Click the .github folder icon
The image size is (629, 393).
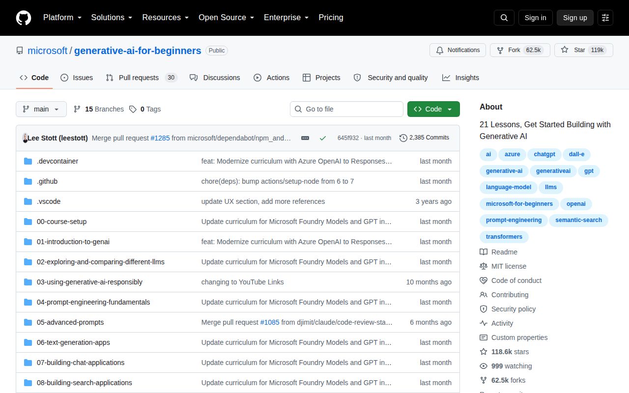tap(28, 181)
